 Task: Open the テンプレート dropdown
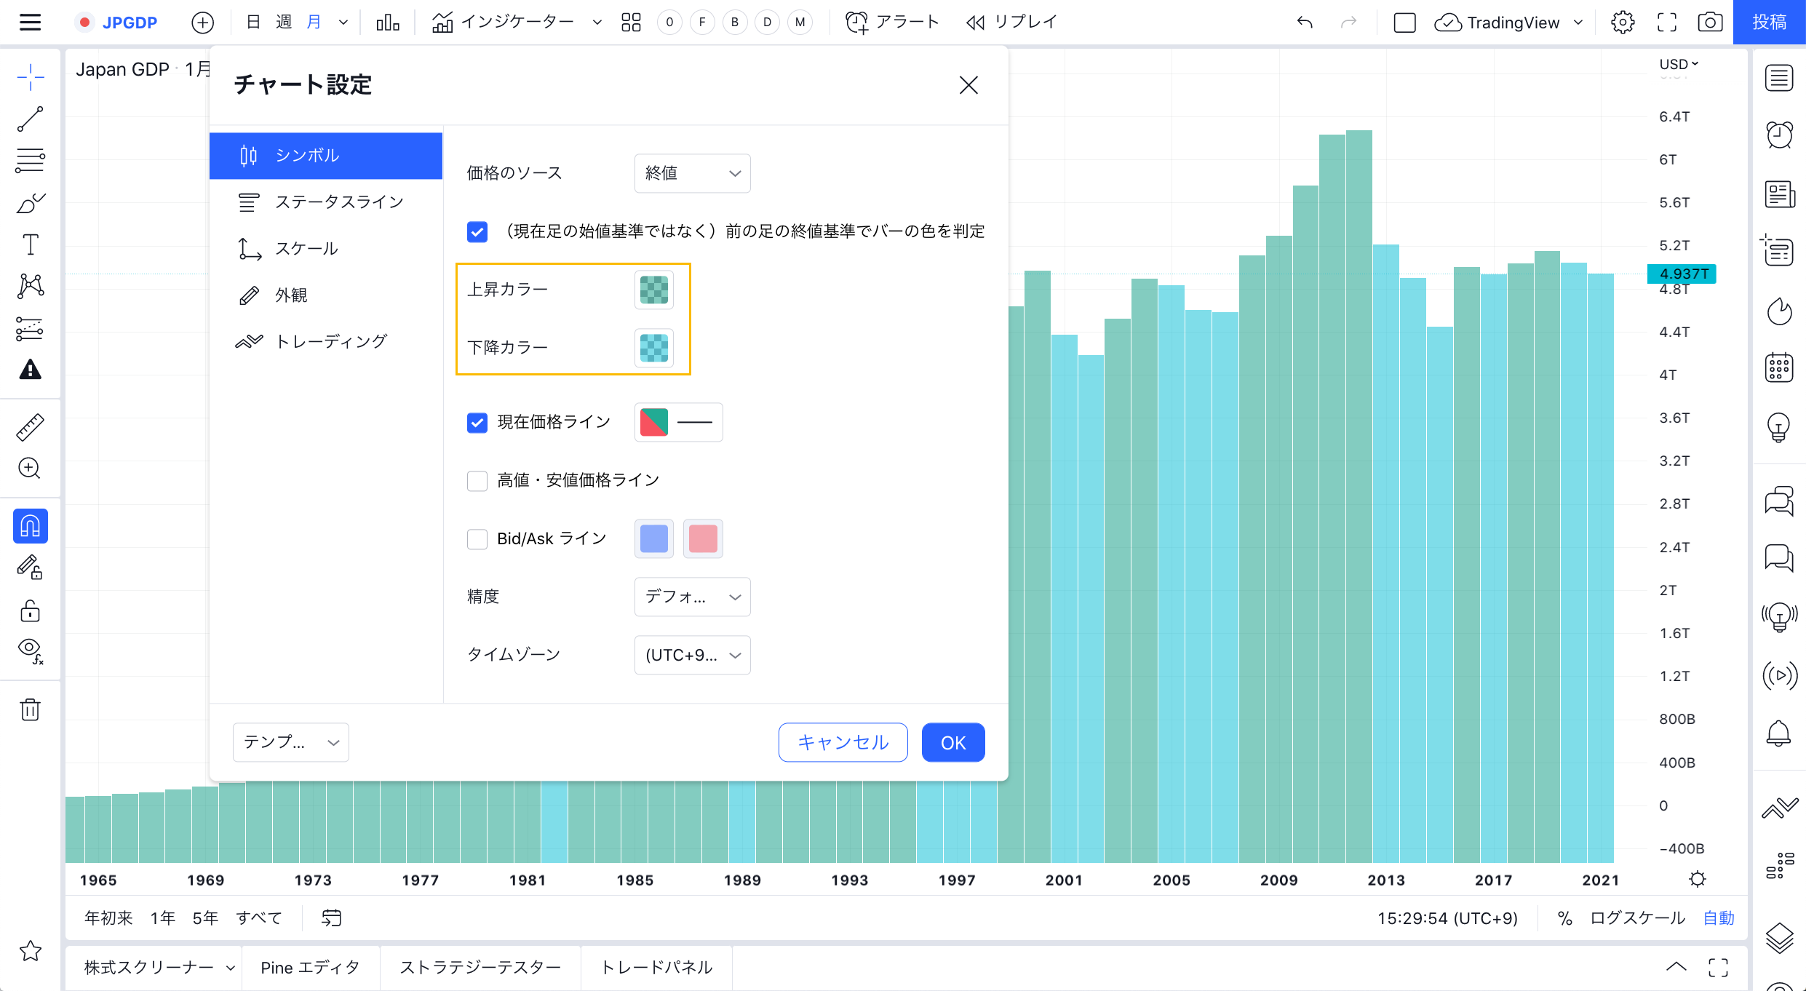click(x=290, y=742)
